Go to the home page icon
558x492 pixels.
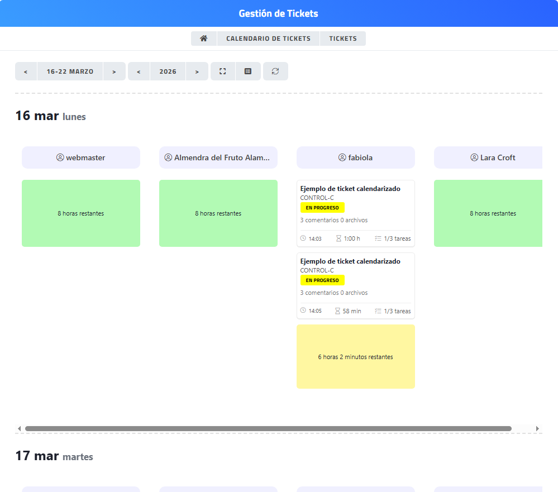point(204,39)
